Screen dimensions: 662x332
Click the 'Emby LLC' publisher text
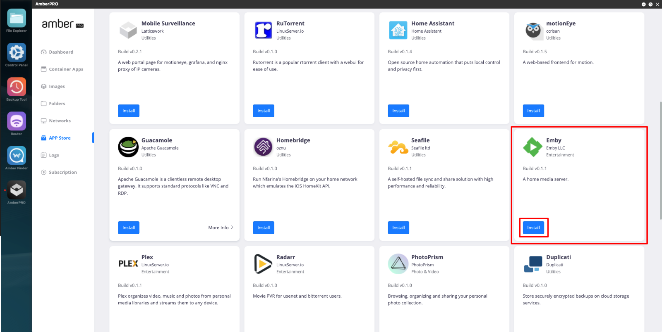(x=555, y=148)
